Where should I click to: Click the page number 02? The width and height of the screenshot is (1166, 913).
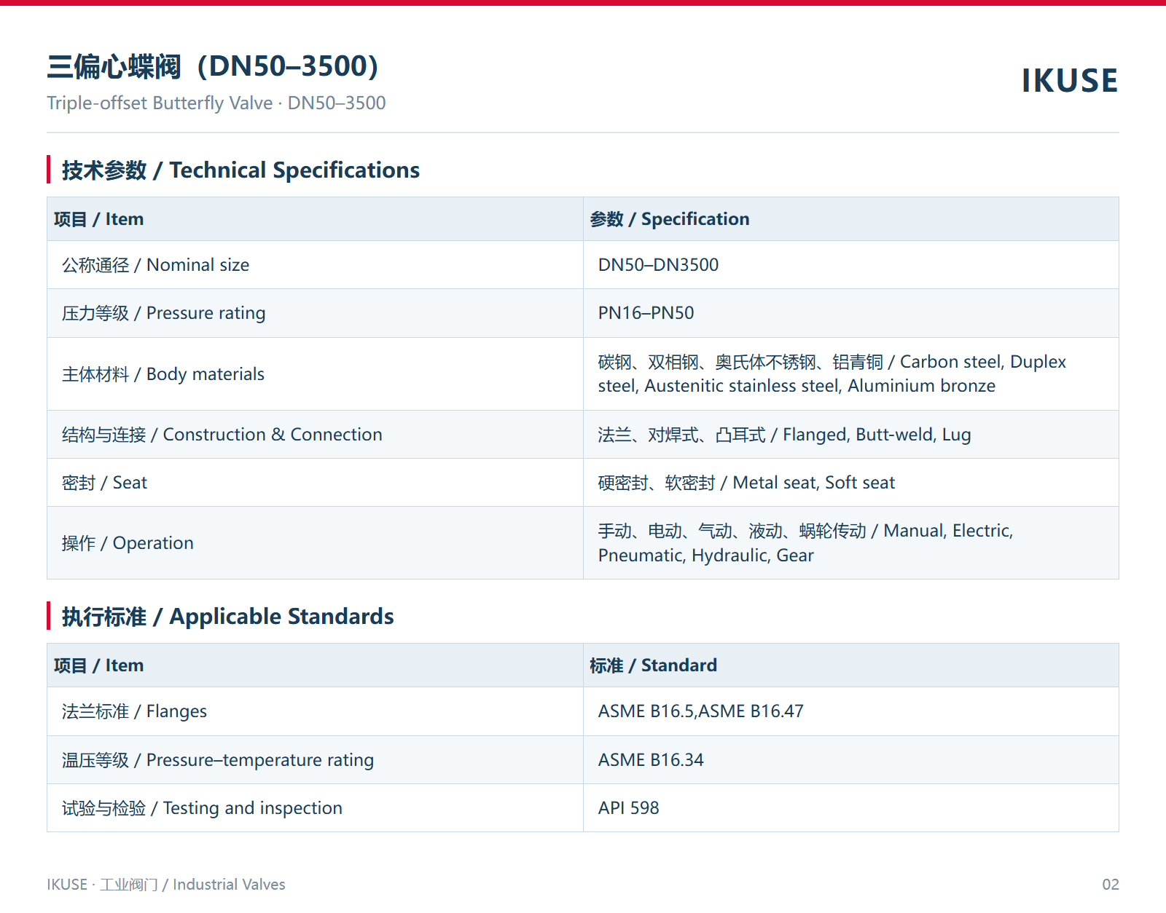(x=1110, y=885)
